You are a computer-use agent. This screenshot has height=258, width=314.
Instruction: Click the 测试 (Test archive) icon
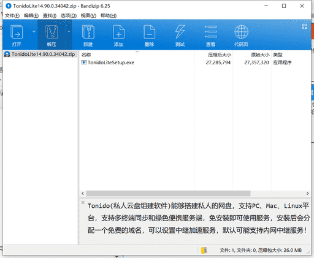tap(180, 32)
